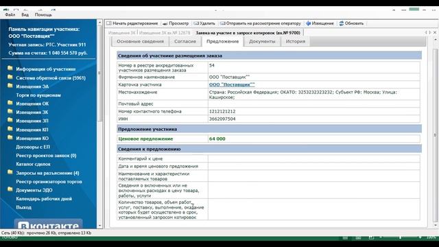Click left arrow to scroll document tabs
The height and width of the screenshot is (247, 439).
pos(426,32)
